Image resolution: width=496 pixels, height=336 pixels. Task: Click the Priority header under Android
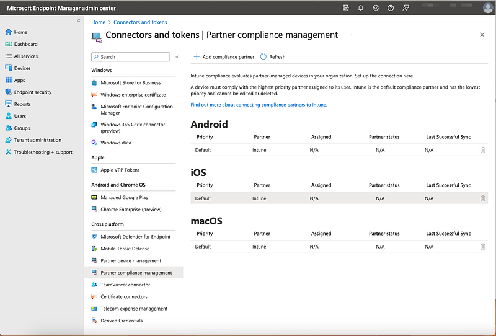point(205,137)
